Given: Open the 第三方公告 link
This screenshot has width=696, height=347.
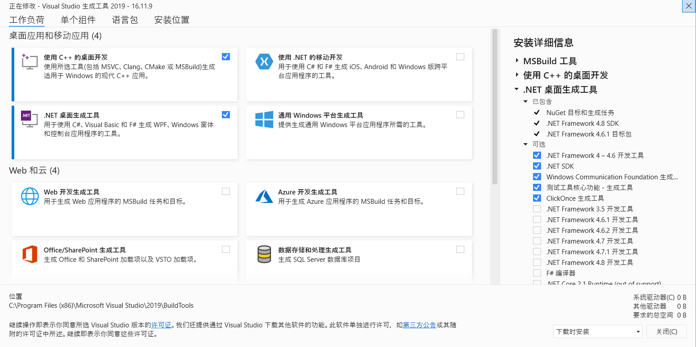Looking at the screenshot, I should coord(419,325).
